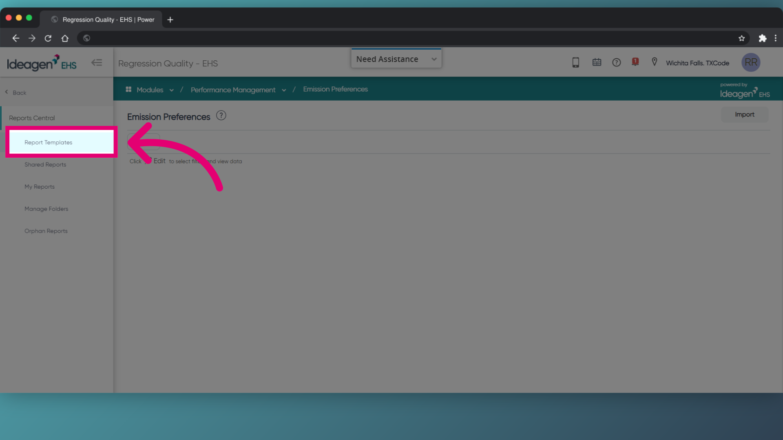Click the Ideagen EHS logo

coord(42,63)
